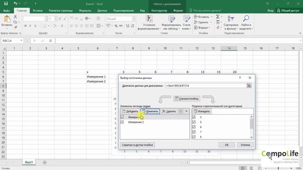Switch to the Вставка tab
This screenshot has width=303, height=170.
[x=38, y=10]
